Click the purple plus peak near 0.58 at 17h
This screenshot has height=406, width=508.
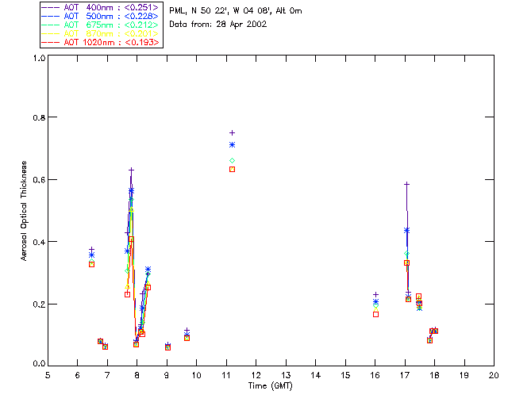click(x=407, y=184)
